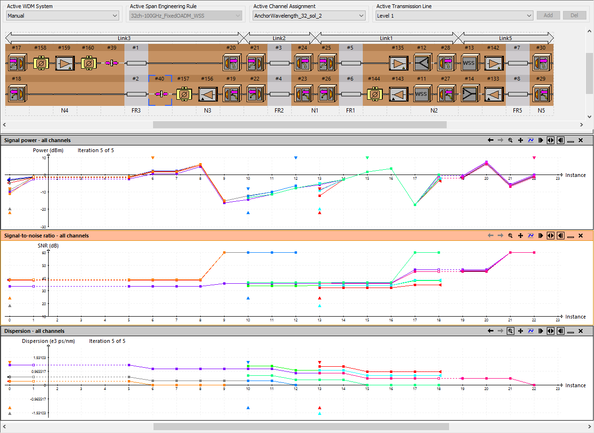Click the N4 node label

pos(65,111)
